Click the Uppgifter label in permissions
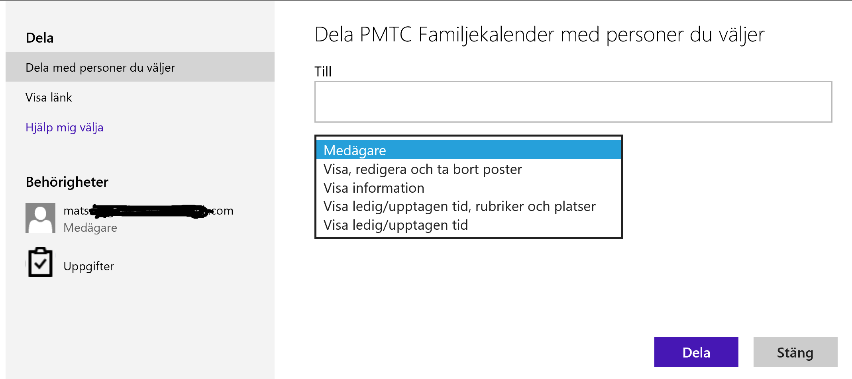852x379 pixels. 89,266
